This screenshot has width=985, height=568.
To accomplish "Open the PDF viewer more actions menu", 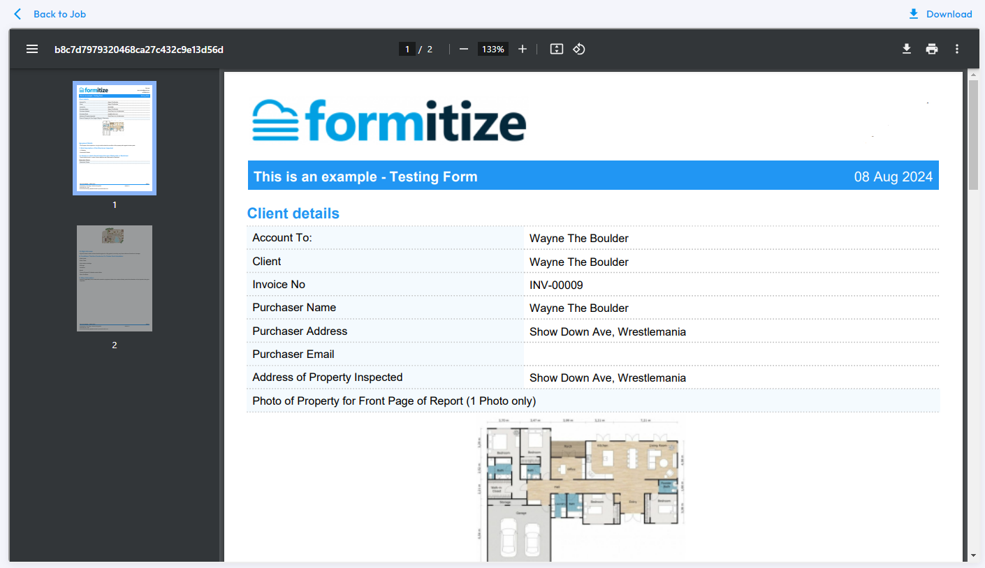I will (x=957, y=49).
